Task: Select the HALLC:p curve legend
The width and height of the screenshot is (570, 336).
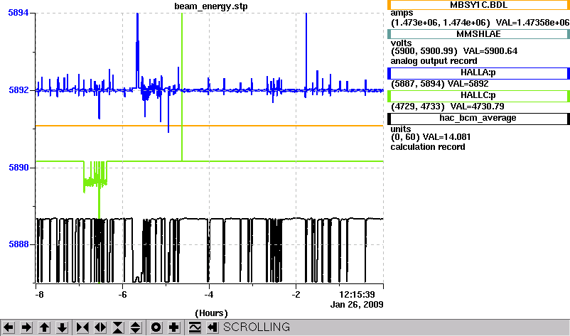Action: coord(478,95)
